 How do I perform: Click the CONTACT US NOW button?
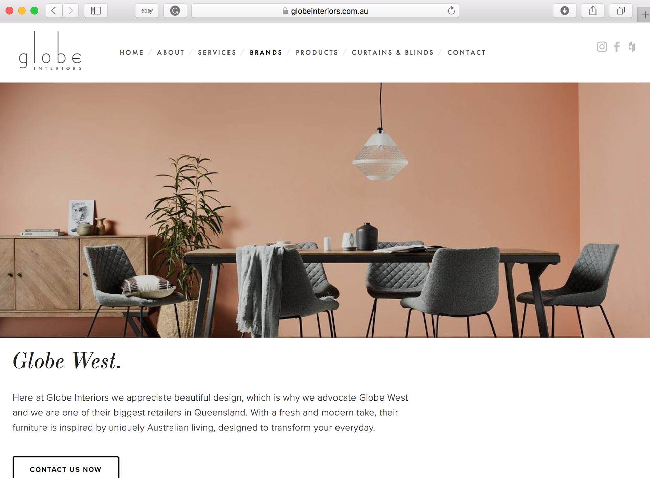tap(66, 469)
